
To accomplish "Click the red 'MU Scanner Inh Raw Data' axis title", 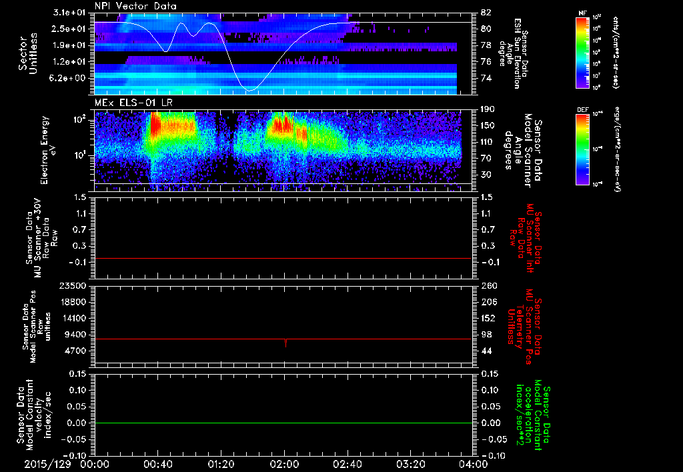I will tap(526, 238).
